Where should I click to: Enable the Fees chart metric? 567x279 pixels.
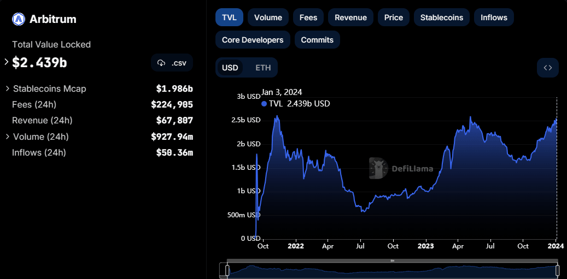click(308, 17)
